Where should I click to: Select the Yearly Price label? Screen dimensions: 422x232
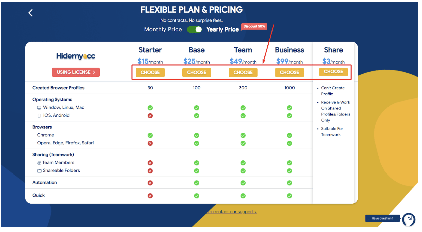[x=222, y=29]
